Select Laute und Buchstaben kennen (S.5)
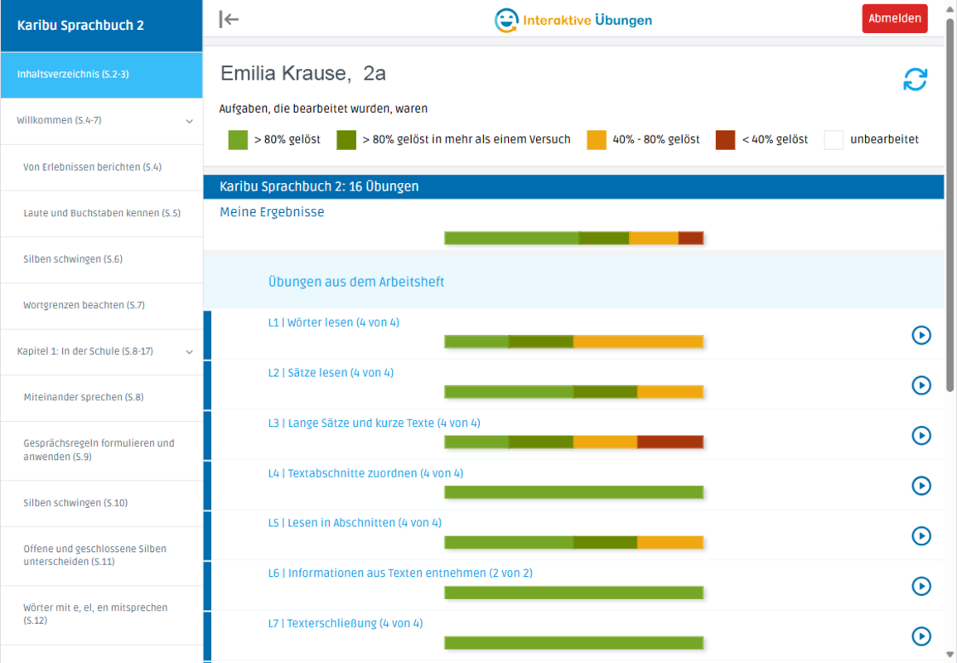Image resolution: width=957 pixels, height=663 pixels. 101,214
